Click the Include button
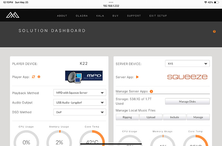This screenshot has width=222, height=146. tap(174, 117)
